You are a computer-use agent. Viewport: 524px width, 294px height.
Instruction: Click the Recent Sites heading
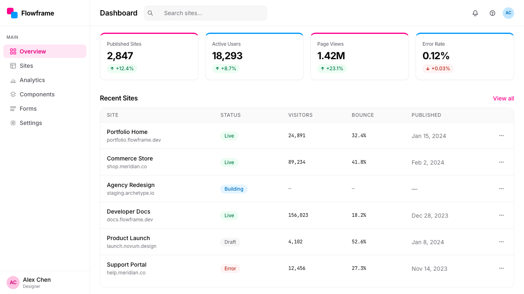pos(119,98)
